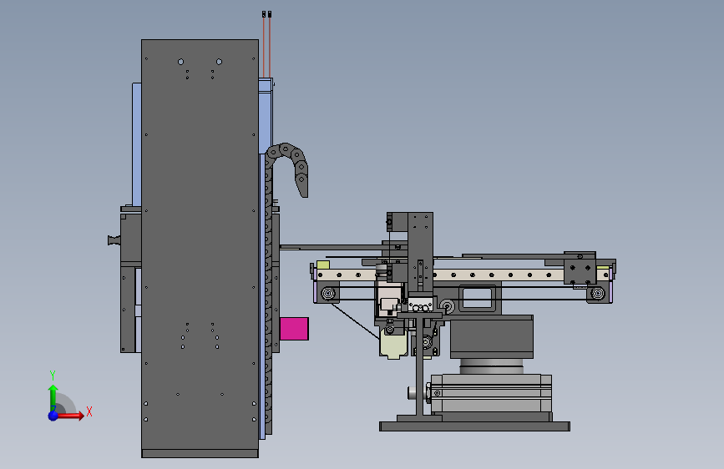724x469 pixels.
Task: Click the tall dark column above the rail
Action: [420, 251]
